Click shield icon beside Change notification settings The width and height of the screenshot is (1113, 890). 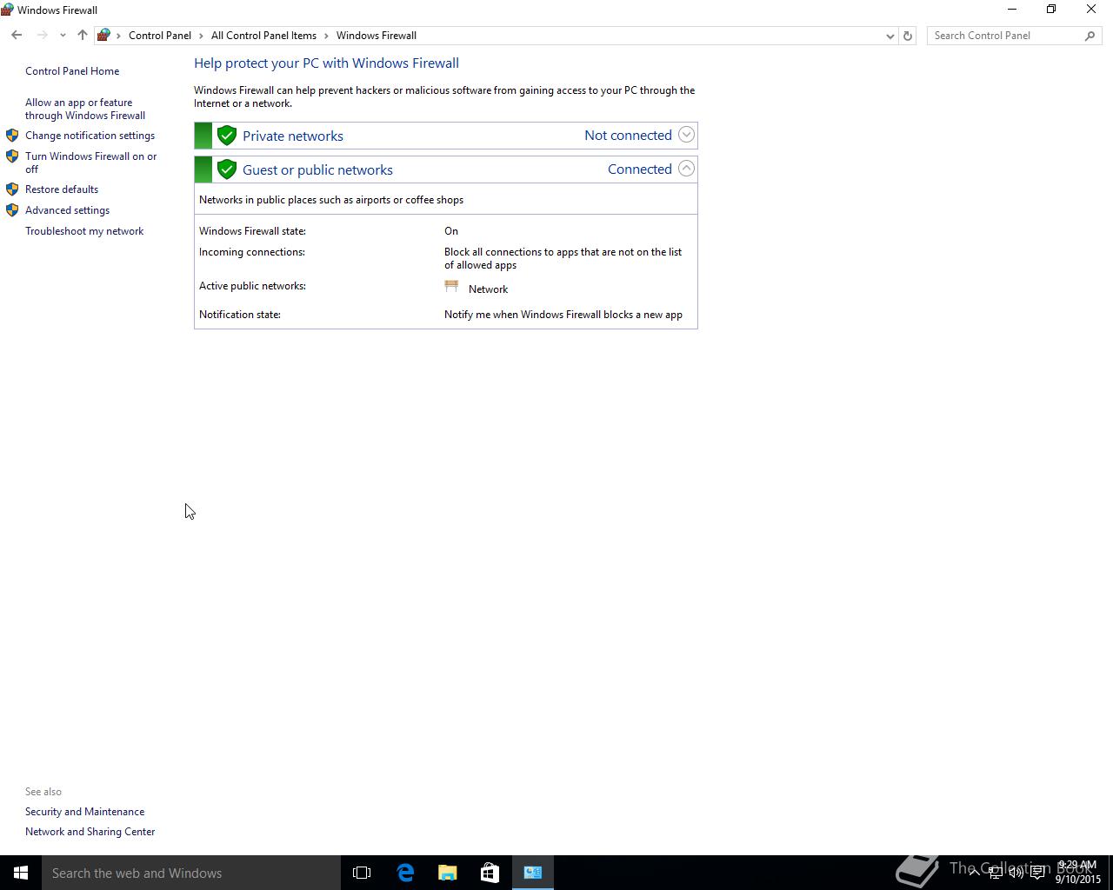tap(12, 136)
